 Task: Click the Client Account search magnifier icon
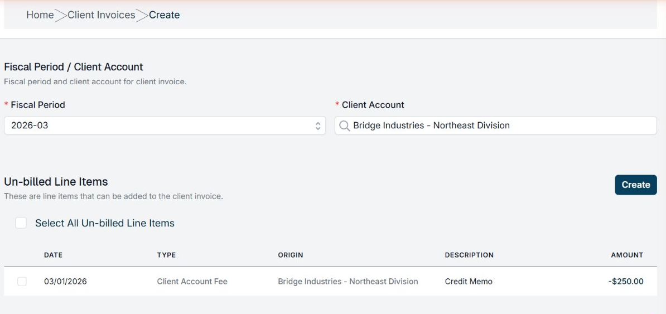pos(345,125)
